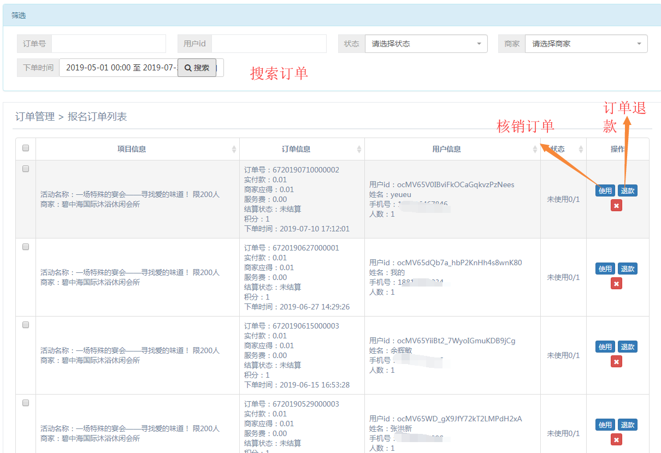Sort by 用户信息 column arrows
The image size is (661, 453).
click(x=535, y=149)
